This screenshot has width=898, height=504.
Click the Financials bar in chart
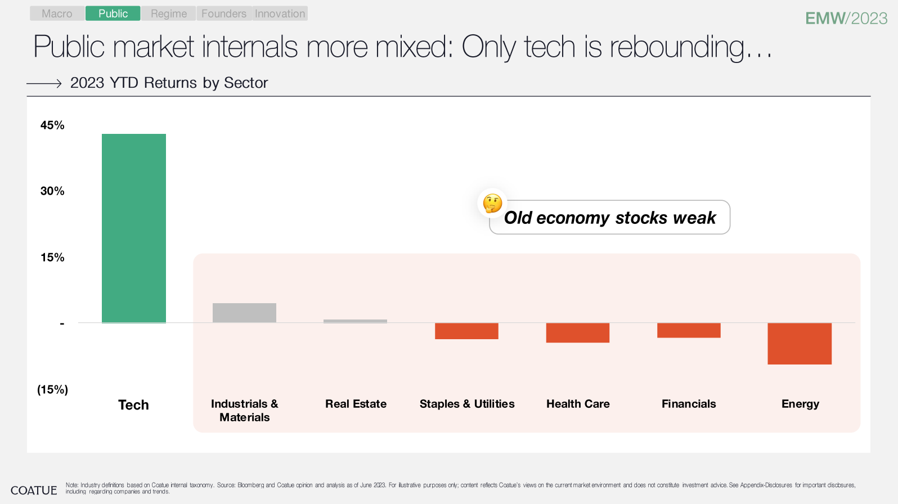[x=689, y=330]
